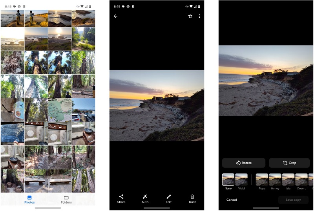Screen dimensions: 314x211
Task: Cancel the photo edit
Action: click(232, 200)
